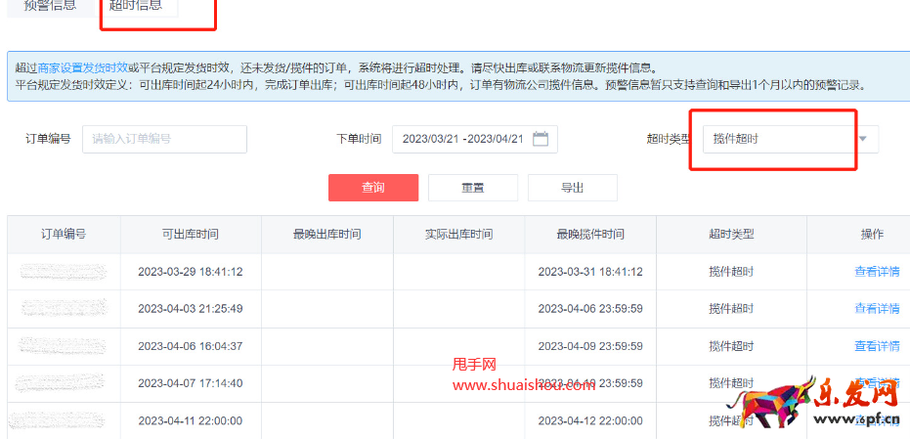
Task: Open the 下单时间 date range picker
Action: point(464,139)
